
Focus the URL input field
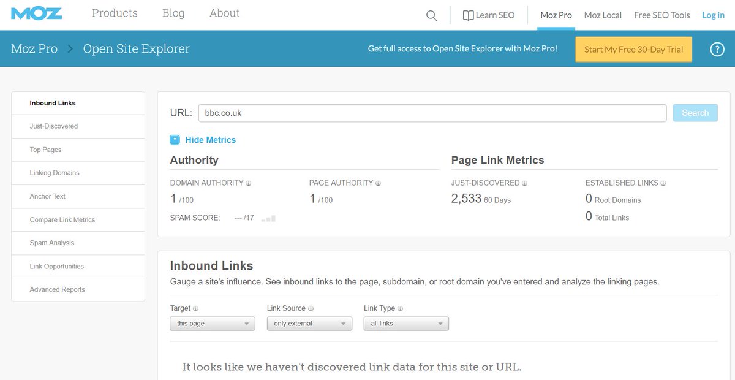point(432,113)
